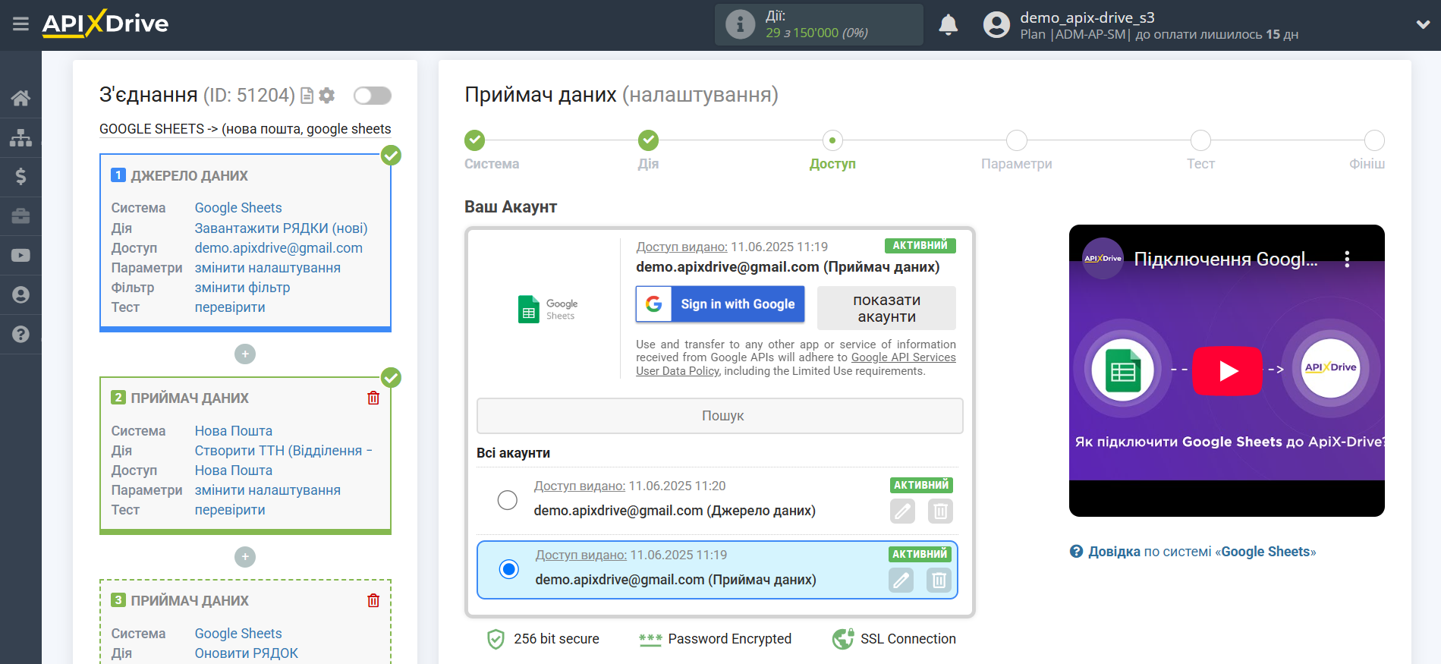Screen dimensions: 1441x664
Task: Delete the Приймач даних account
Action: click(939, 581)
